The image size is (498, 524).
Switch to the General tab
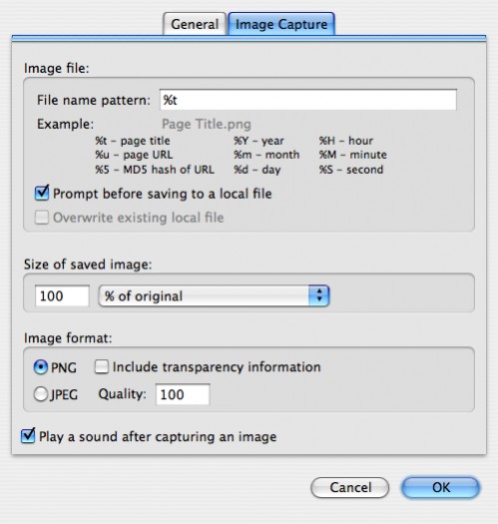coord(195,24)
